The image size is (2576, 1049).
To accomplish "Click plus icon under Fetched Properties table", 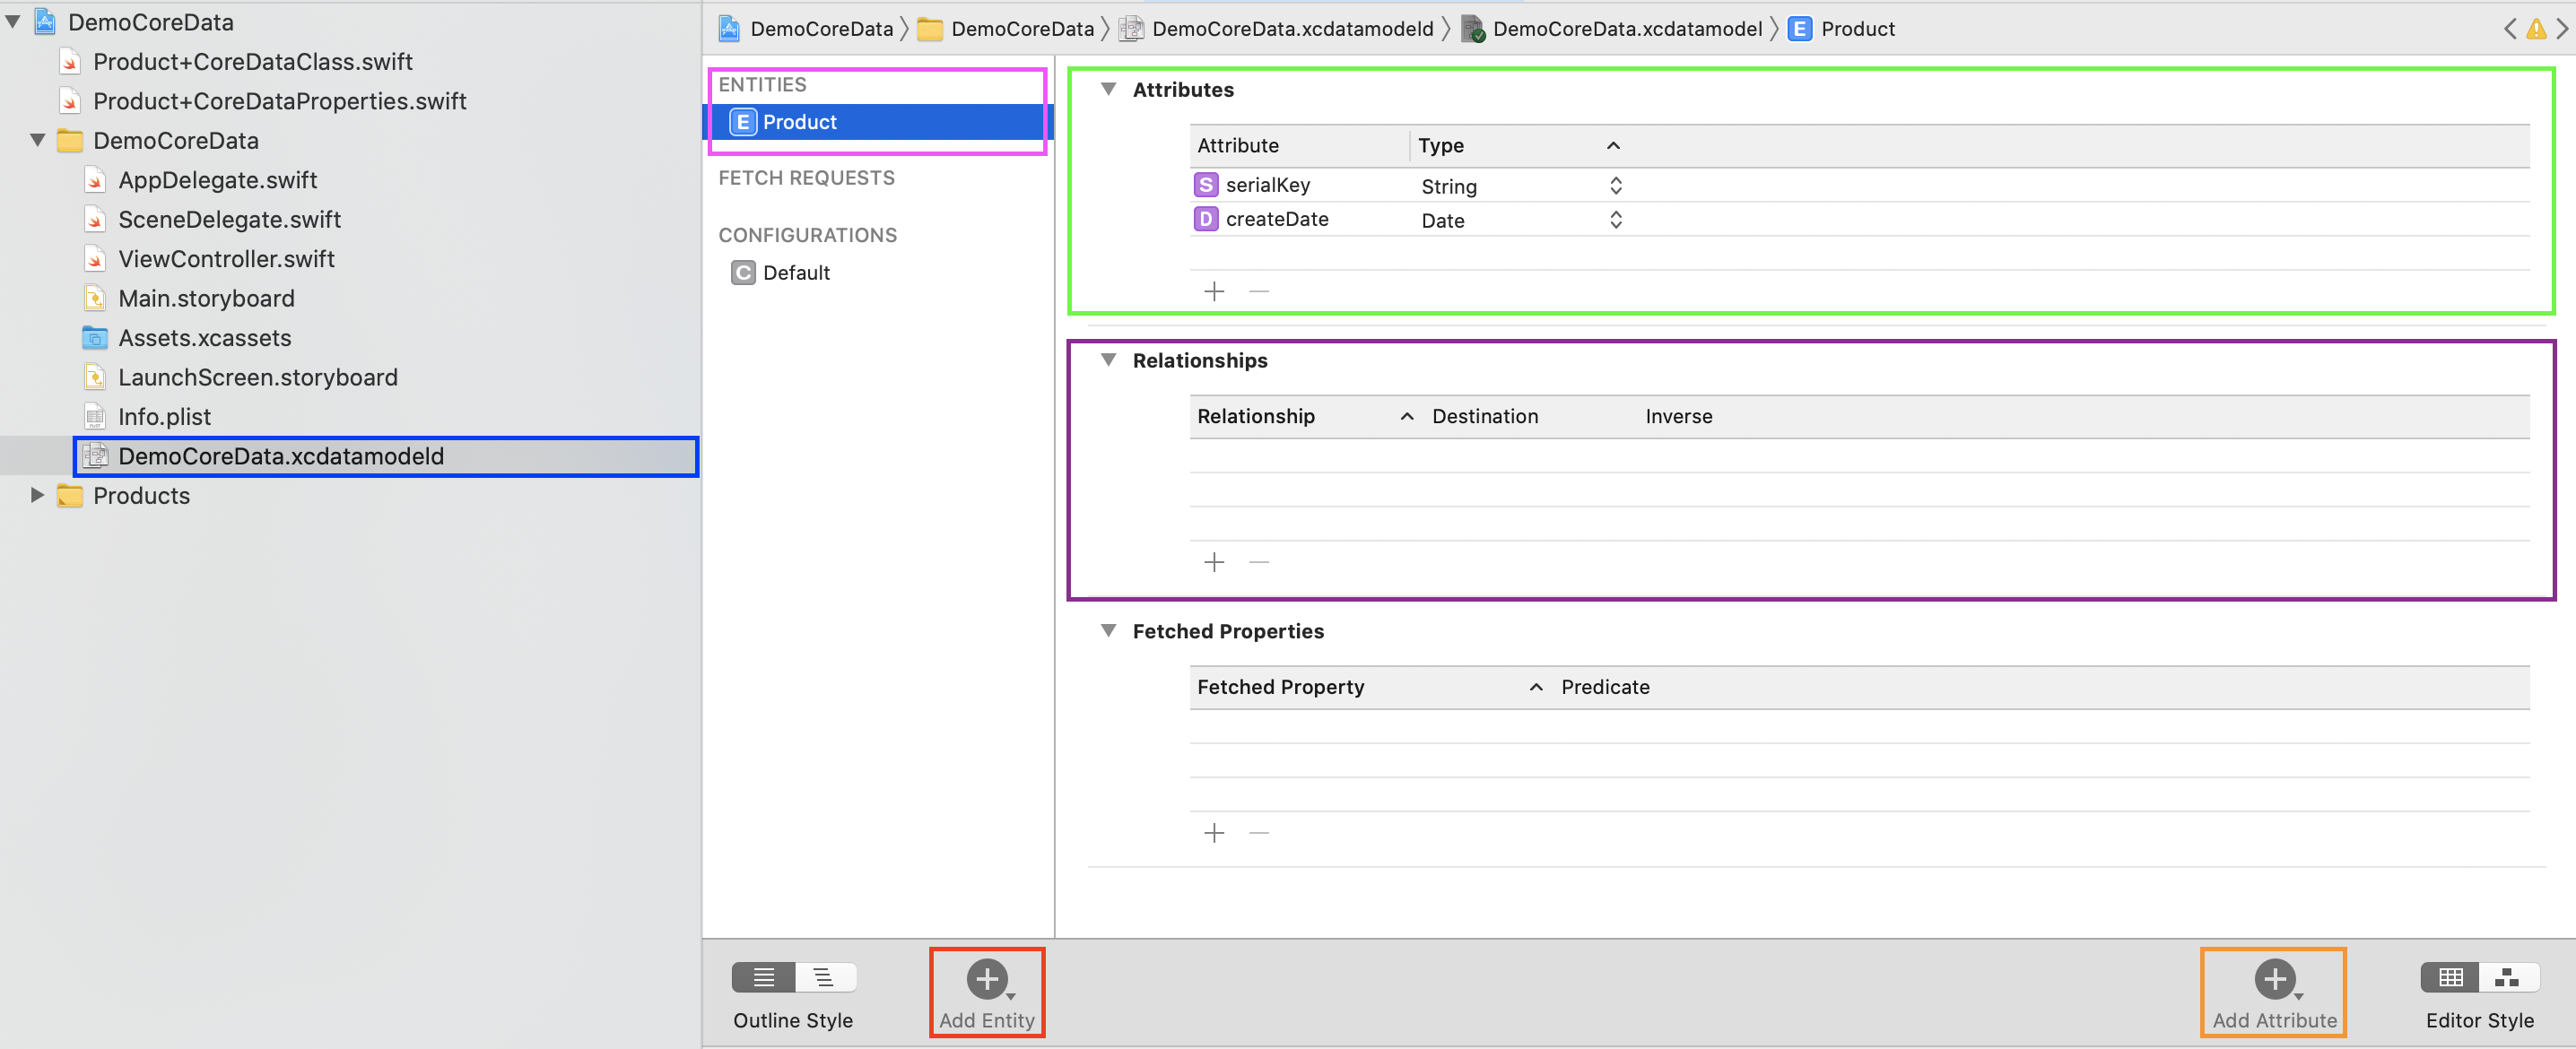I will (x=1214, y=833).
